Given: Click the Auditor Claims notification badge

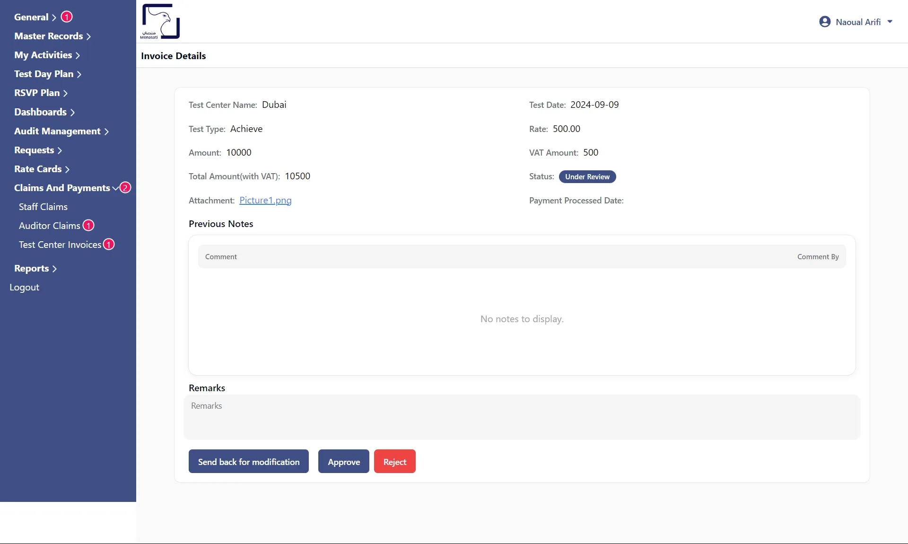Looking at the screenshot, I should 88,225.
